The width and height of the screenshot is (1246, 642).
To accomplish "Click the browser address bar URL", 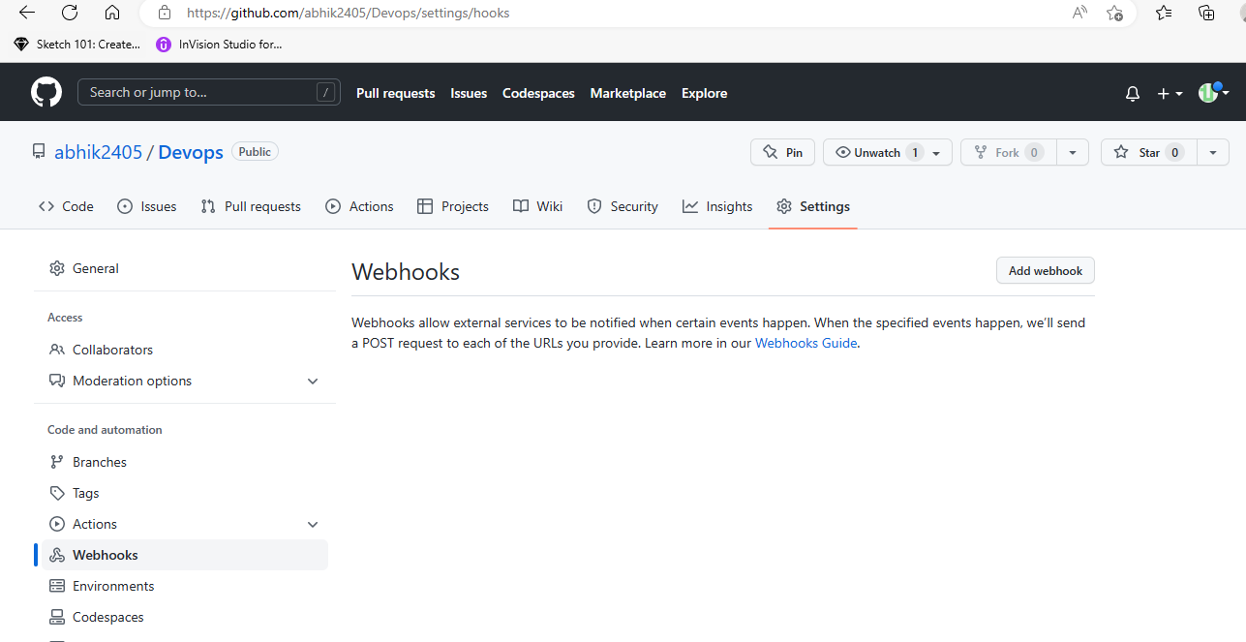I will (x=348, y=13).
